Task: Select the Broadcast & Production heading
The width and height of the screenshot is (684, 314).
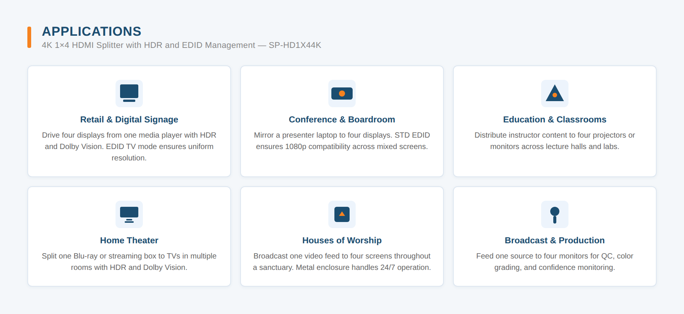Action: coord(555,240)
